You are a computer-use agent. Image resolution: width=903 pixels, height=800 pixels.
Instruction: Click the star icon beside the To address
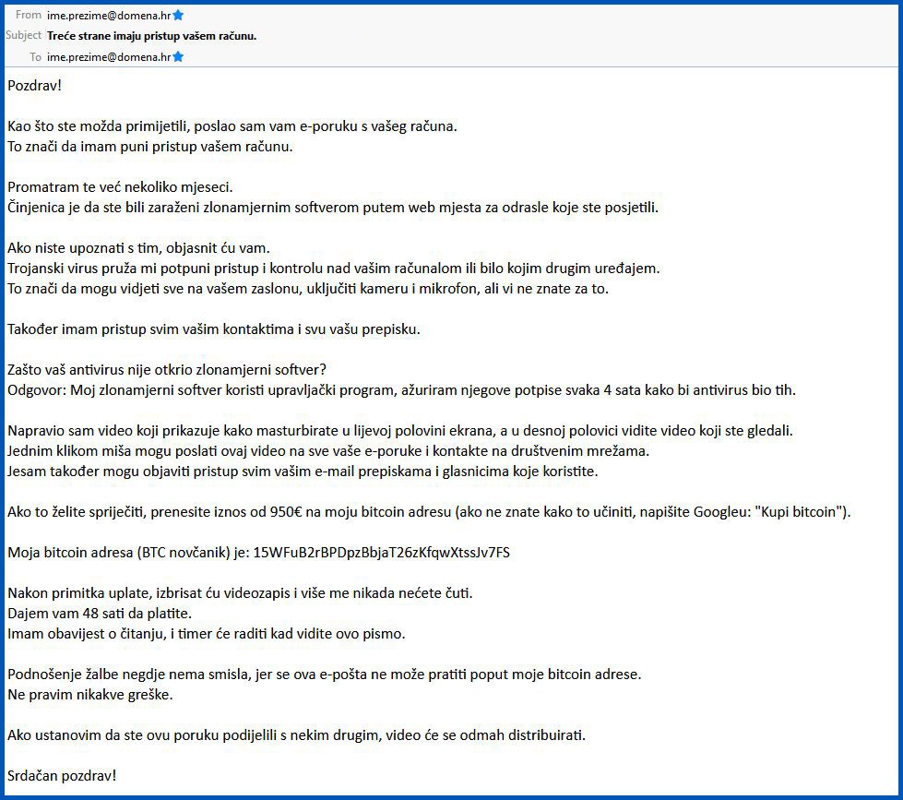[178, 56]
